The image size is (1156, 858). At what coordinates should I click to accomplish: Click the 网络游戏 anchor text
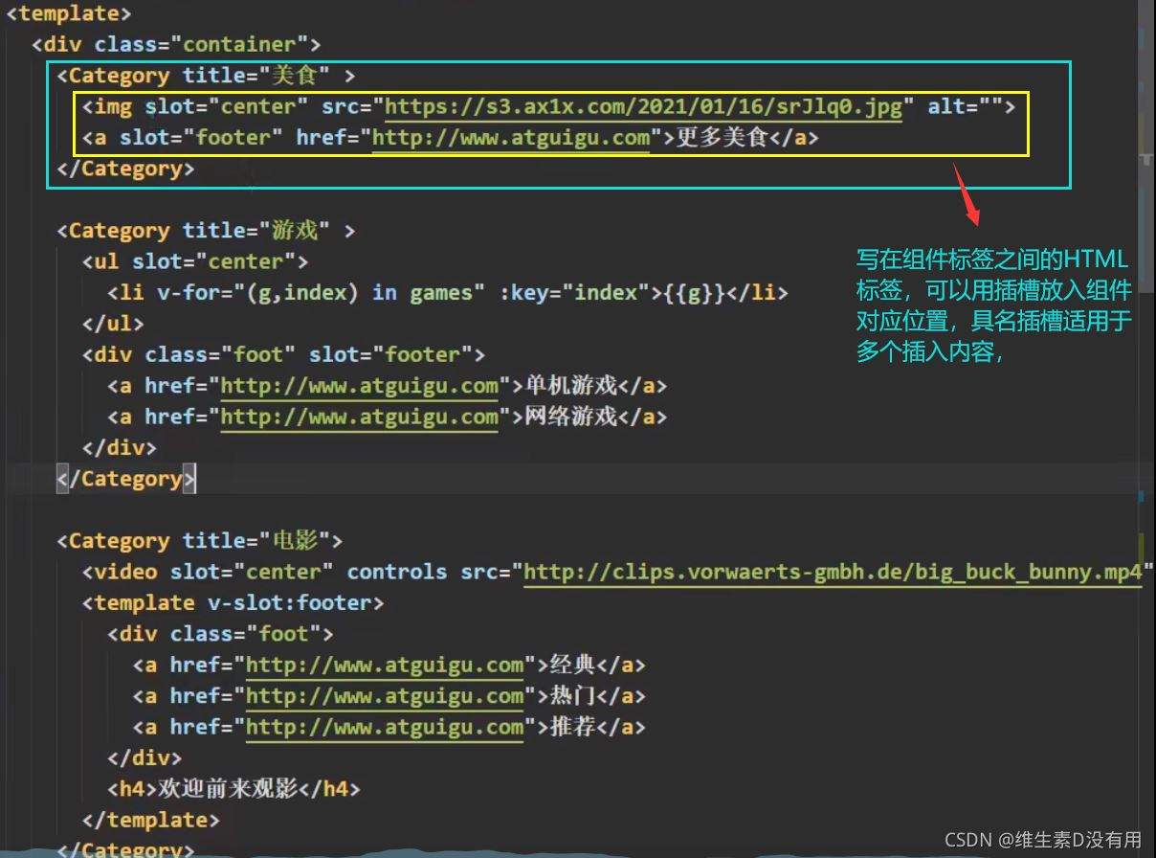tap(570, 417)
